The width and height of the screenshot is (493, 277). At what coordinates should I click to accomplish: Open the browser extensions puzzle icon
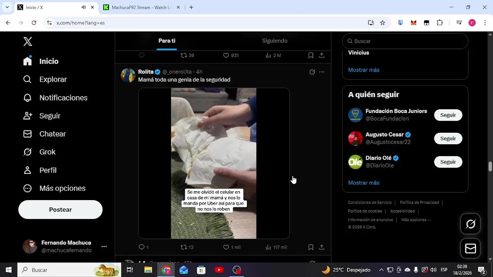[440, 23]
